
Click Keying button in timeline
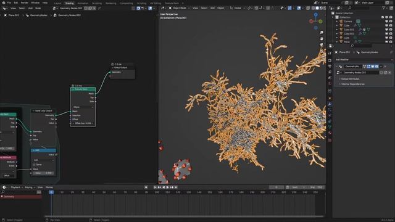pyautogui.click(x=30, y=187)
